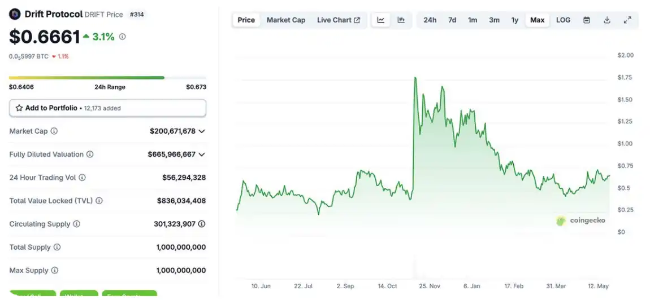Click the Circulating Supply info icon
The image size is (650, 300).
pyautogui.click(x=77, y=224)
